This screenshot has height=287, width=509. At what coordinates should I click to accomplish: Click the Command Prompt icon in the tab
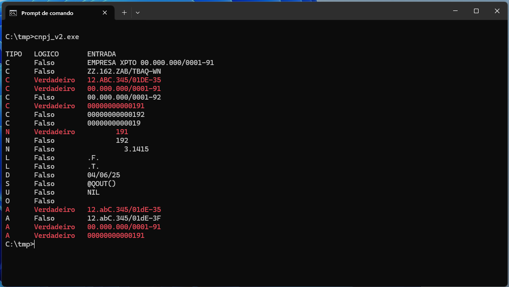point(13,13)
